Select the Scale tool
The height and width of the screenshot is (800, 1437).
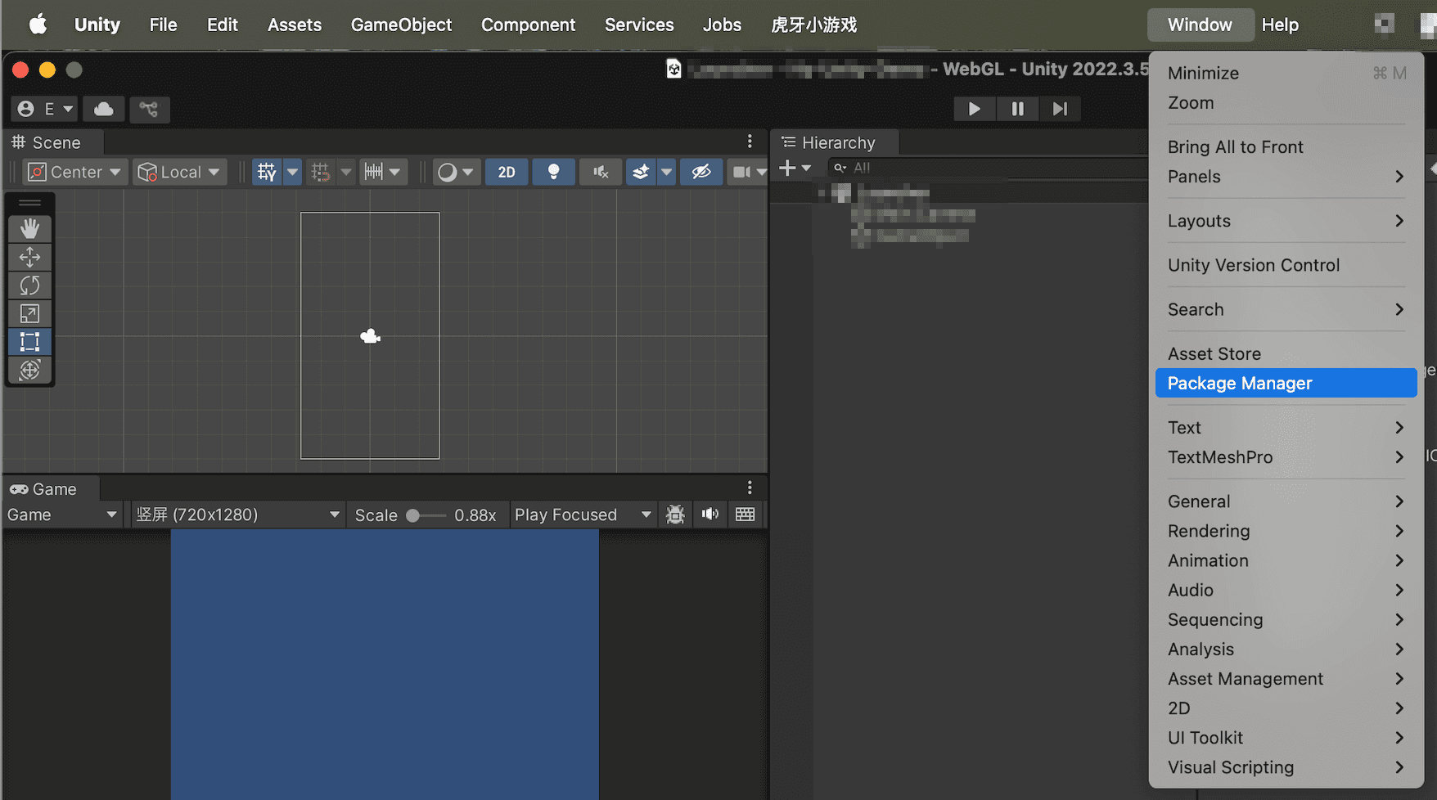(29, 313)
